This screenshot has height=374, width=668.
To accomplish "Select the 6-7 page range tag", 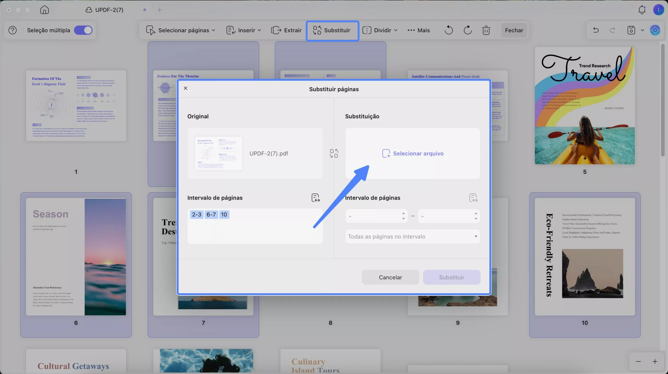I will tap(211, 215).
